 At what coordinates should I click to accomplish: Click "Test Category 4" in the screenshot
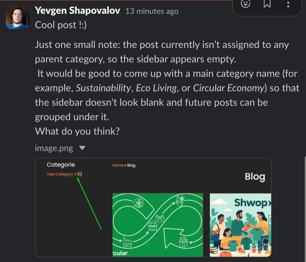tap(62, 174)
